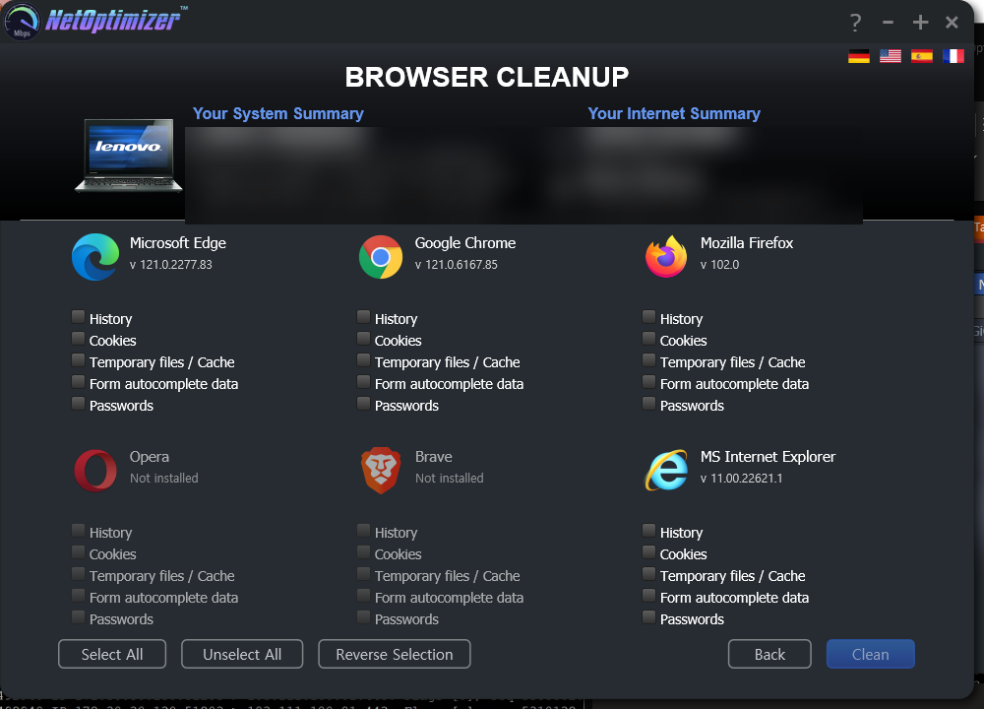This screenshot has height=709, width=984.
Task: Click the Select All button
Action: [112, 655]
